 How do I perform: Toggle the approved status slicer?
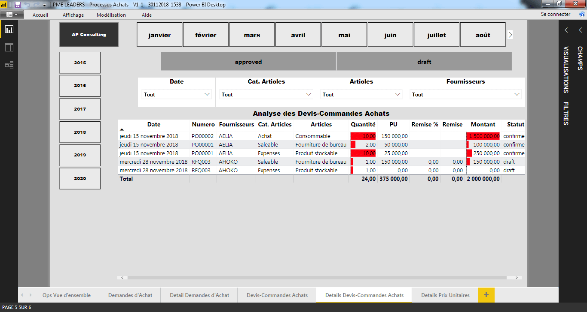pos(248,62)
